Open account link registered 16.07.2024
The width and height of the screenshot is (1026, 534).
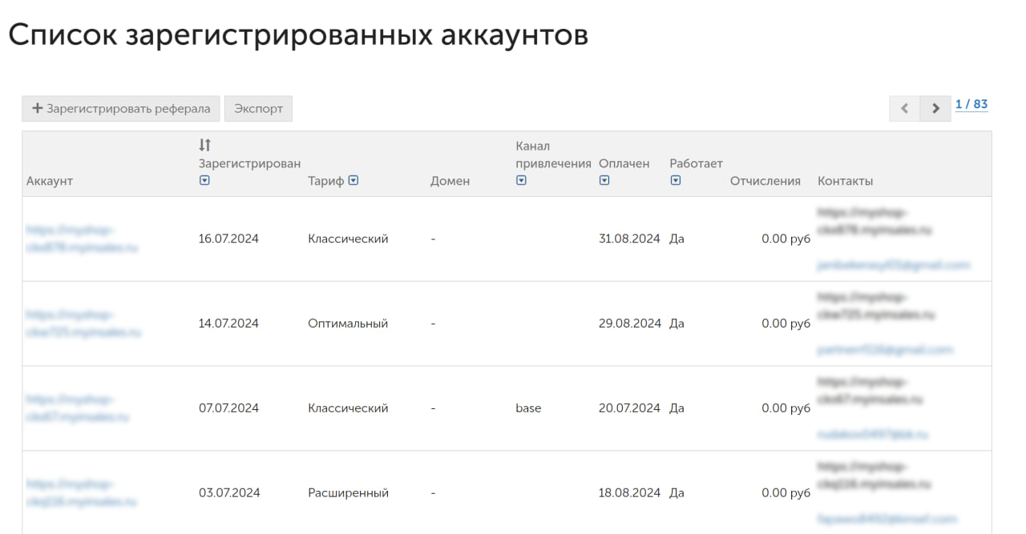coord(82,239)
